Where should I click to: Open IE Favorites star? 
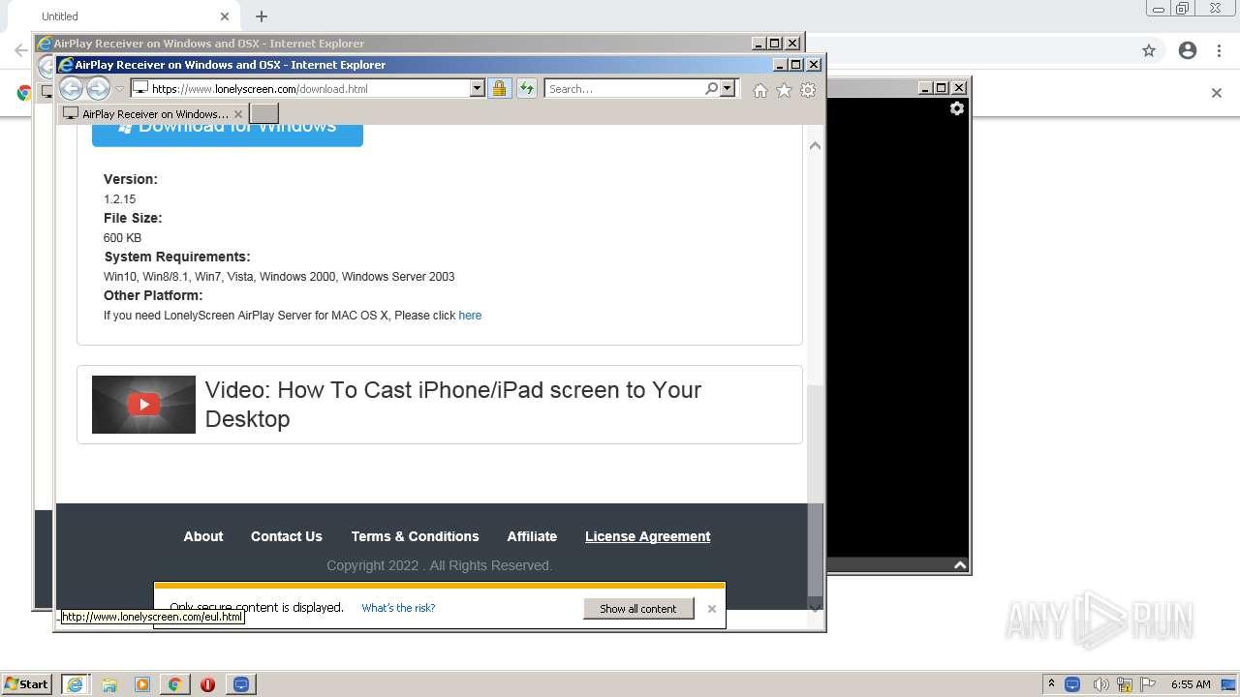pyautogui.click(x=784, y=90)
